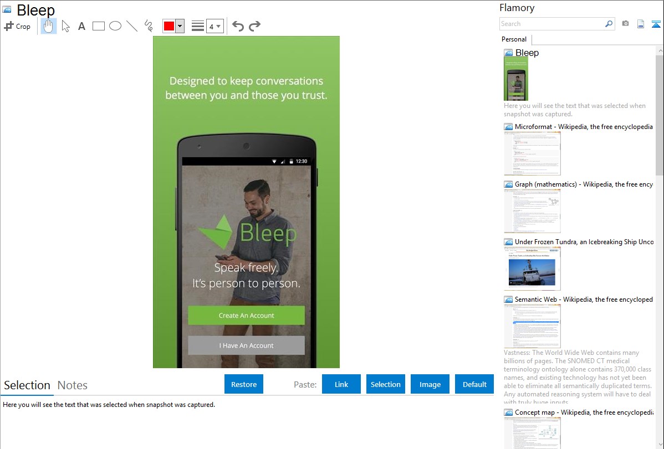Click Create An Account in the snapshot
Viewport: 664px width, 449px height.
click(x=246, y=315)
